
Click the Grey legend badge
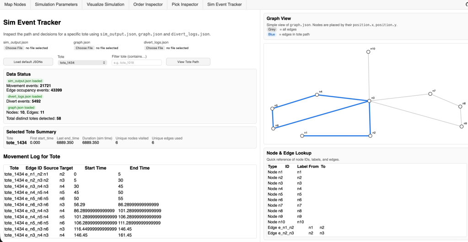tap(272, 29)
